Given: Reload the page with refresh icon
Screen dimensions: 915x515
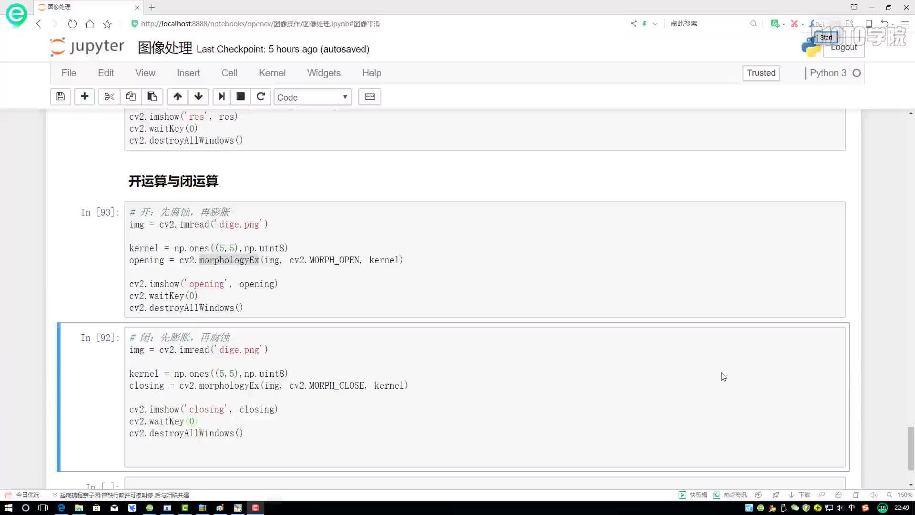Looking at the screenshot, I should coord(72,23).
